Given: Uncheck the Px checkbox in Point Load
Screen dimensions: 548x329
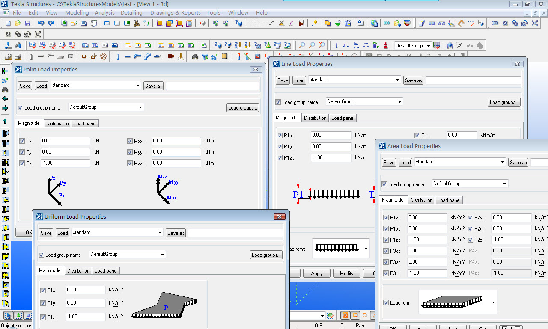Looking at the screenshot, I should click(22, 141).
